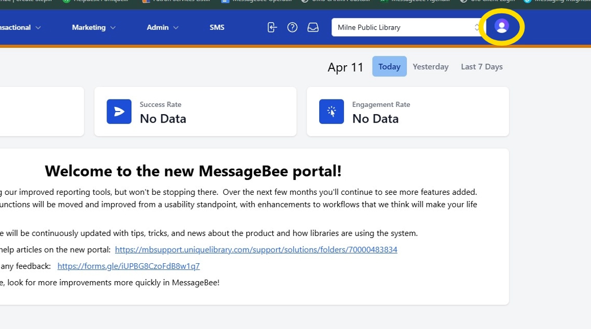The height and width of the screenshot is (329, 591).
Task: Expand the Admin menu
Action: 163,27
